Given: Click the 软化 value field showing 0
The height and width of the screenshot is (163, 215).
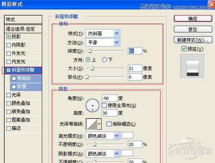Looking at the screenshot, I should [x=135, y=77].
